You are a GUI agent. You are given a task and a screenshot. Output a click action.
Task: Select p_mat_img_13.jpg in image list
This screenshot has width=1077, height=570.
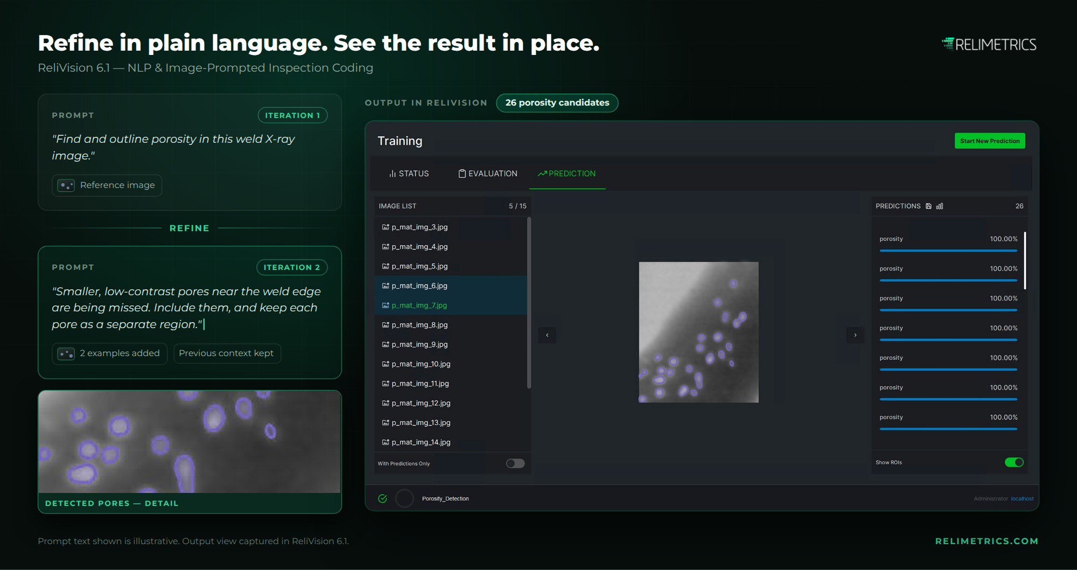tap(451, 423)
